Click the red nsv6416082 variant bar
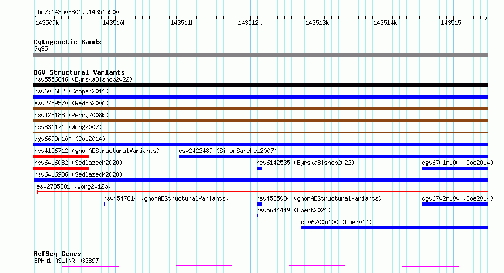Viewport: 504px width, 273px height. 61,168
